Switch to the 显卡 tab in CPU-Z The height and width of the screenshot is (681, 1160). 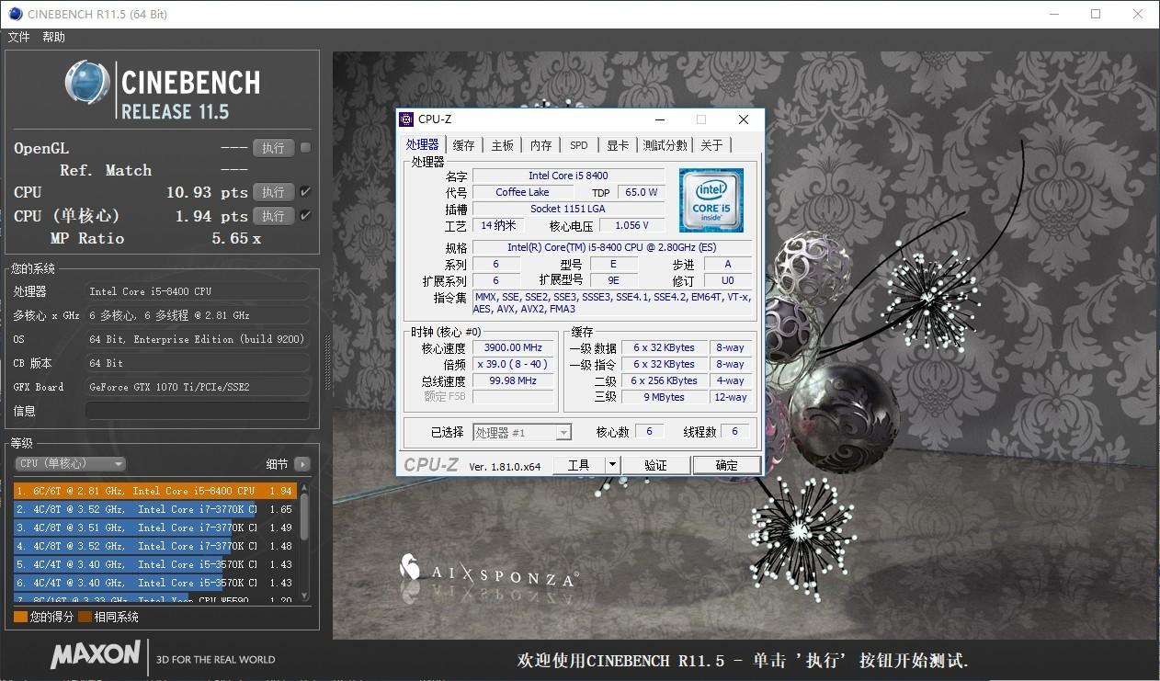click(x=618, y=145)
